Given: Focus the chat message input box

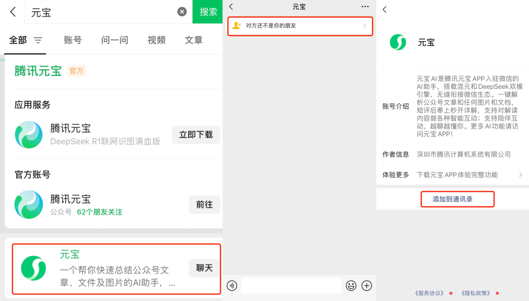Looking at the screenshot, I should (291, 286).
